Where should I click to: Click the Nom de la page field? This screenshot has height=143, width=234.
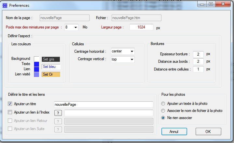pos(65,18)
